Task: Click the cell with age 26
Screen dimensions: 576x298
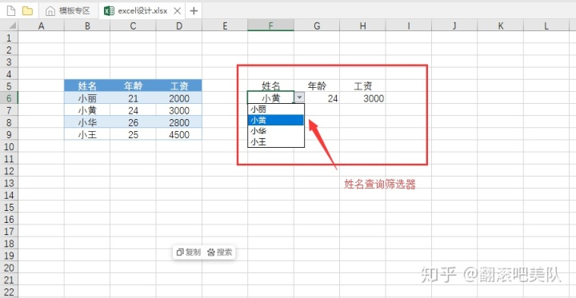Action: [133, 122]
